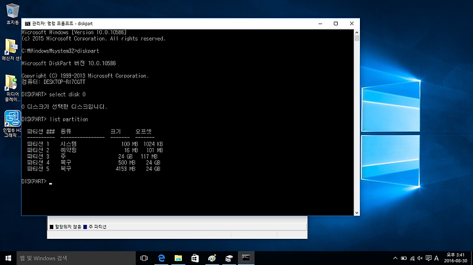473x265 pixels.
Task: Click the 'list partition' command text
Action: pyautogui.click(x=69, y=119)
